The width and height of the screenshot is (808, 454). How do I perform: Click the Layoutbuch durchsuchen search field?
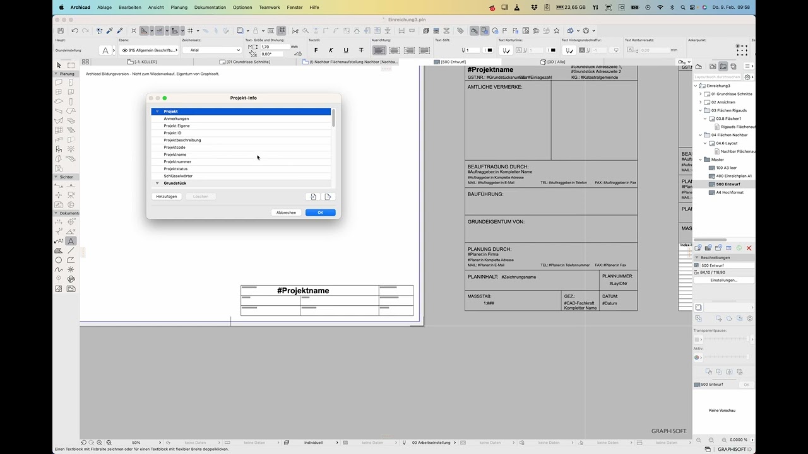click(x=718, y=77)
